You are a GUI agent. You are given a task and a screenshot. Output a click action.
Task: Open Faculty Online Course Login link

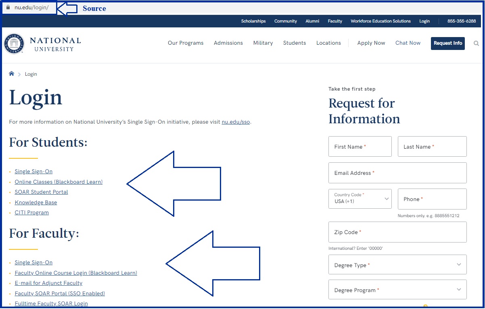[76, 273]
